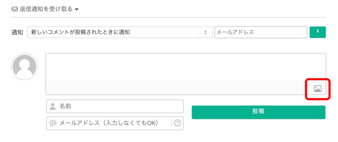Click the green arrow subscribe button
The height and width of the screenshot is (142, 338).
(317, 32)
